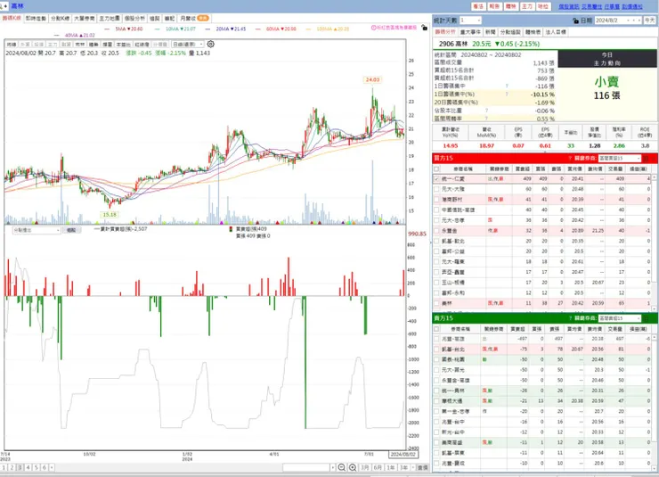659x477 pixels.
Task: Open the indicator dropdown above the lower chart
Action: tap(37, 231)
